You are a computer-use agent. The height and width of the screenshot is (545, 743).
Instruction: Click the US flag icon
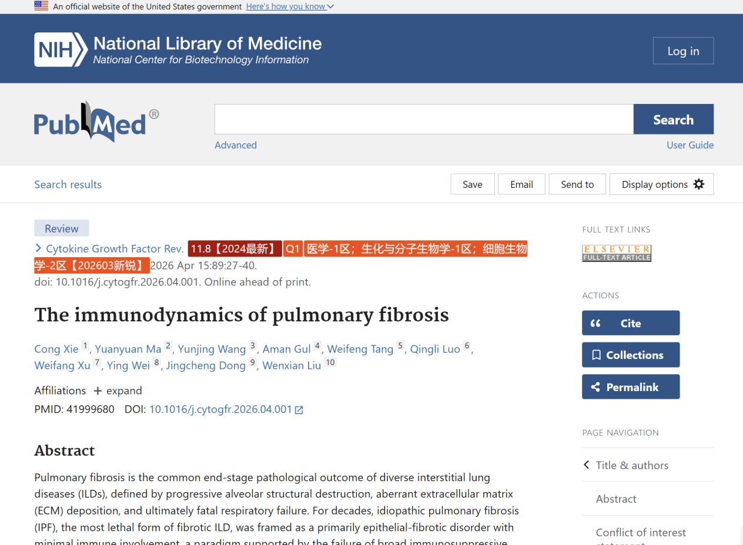coord(41,6)
